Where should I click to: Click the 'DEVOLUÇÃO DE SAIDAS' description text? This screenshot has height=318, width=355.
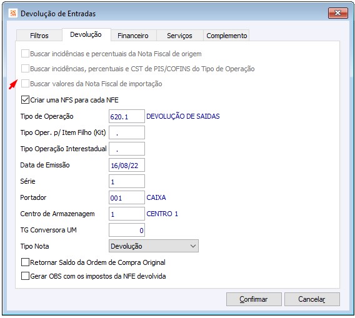183,116
